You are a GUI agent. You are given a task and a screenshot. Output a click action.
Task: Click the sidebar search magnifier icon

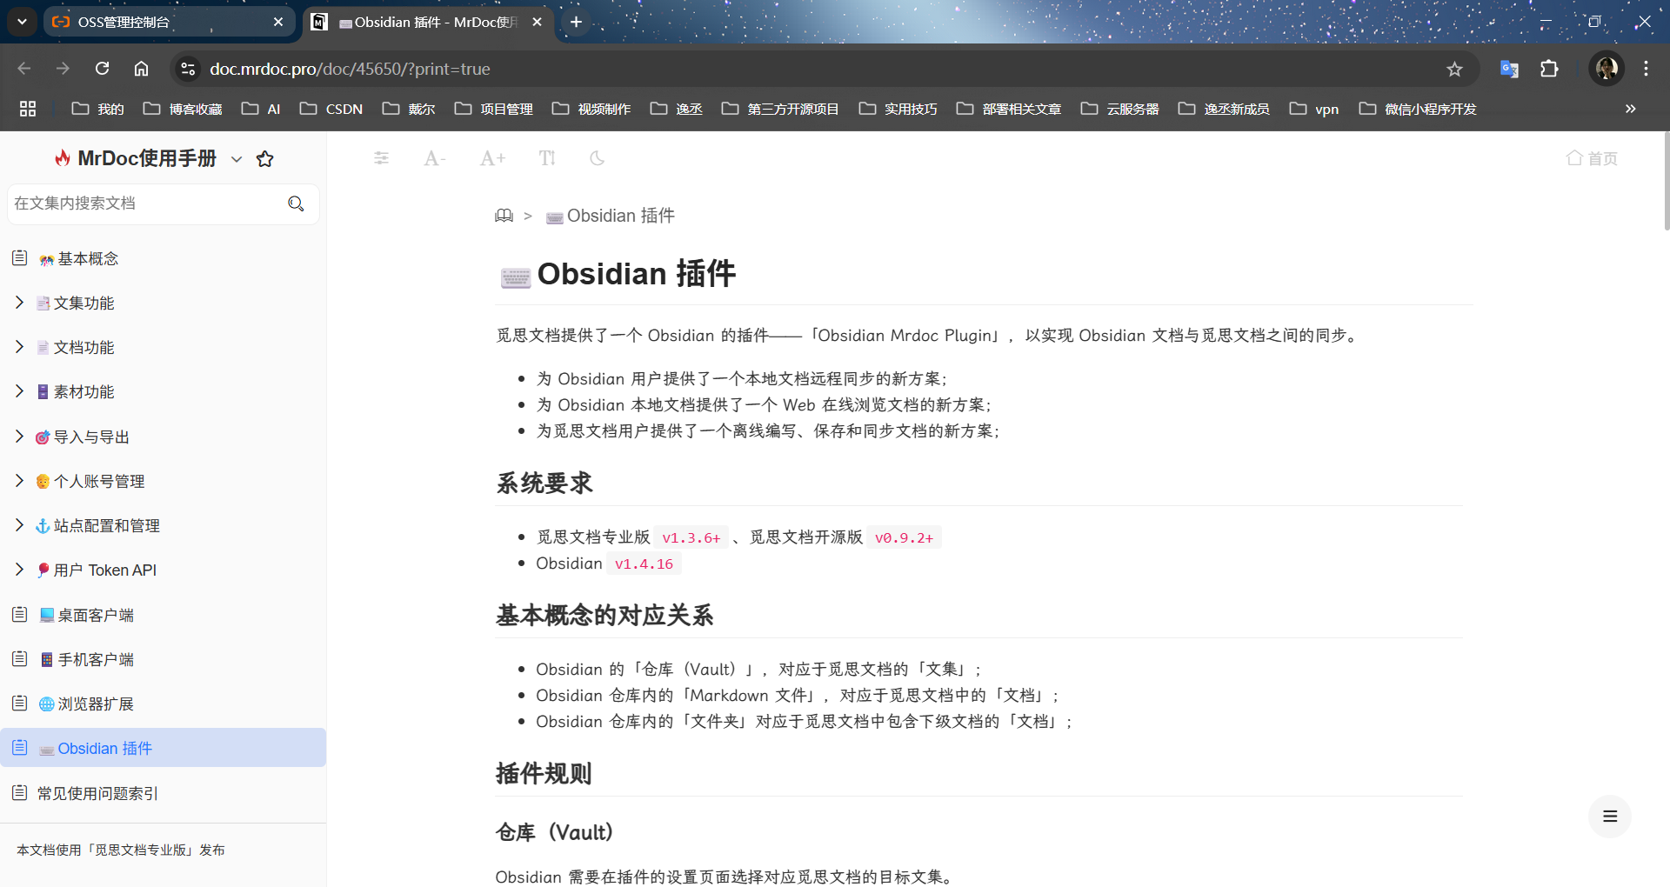[x=297, y=203]
